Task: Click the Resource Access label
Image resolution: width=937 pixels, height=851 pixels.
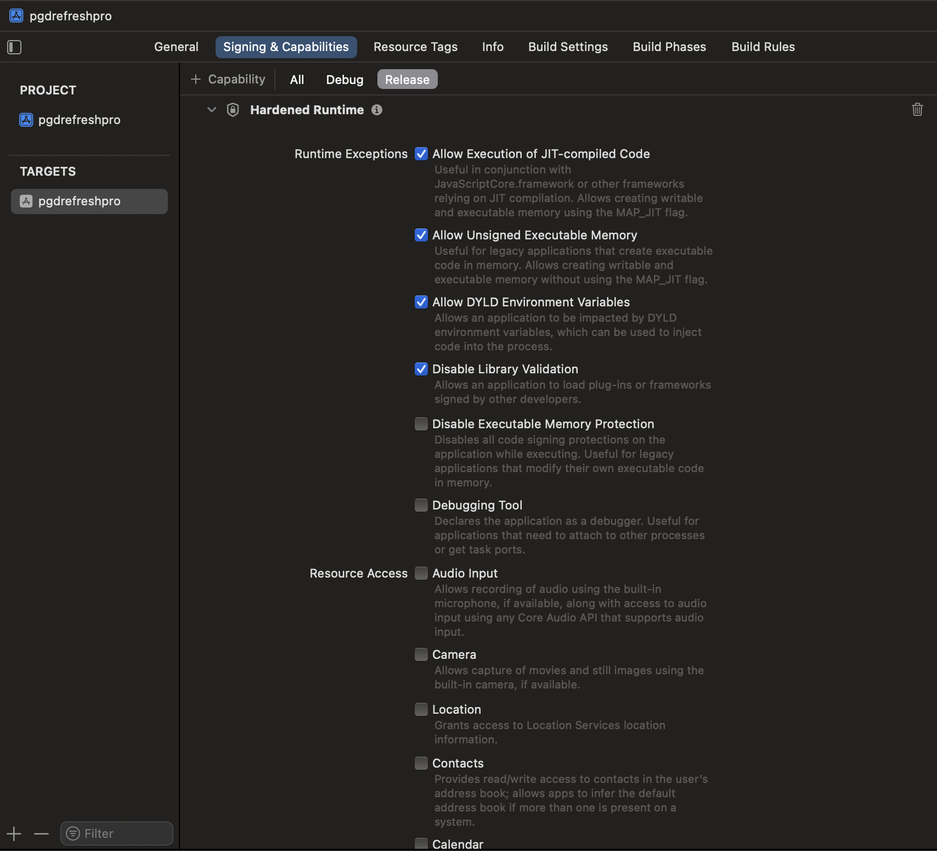Action: click(359, 573)
